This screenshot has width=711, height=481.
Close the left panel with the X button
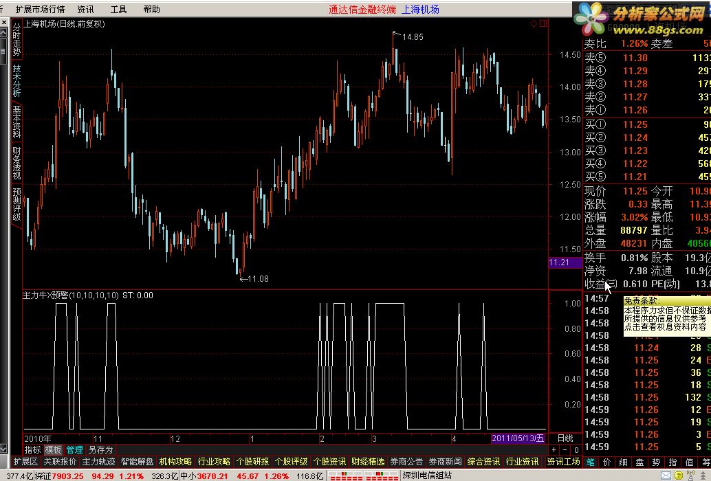click(3, 22)
